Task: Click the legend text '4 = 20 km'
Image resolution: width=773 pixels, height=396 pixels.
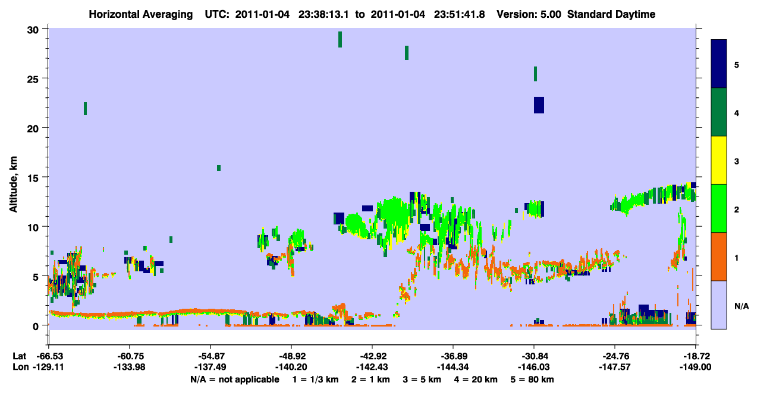Action: pos(476,379)
